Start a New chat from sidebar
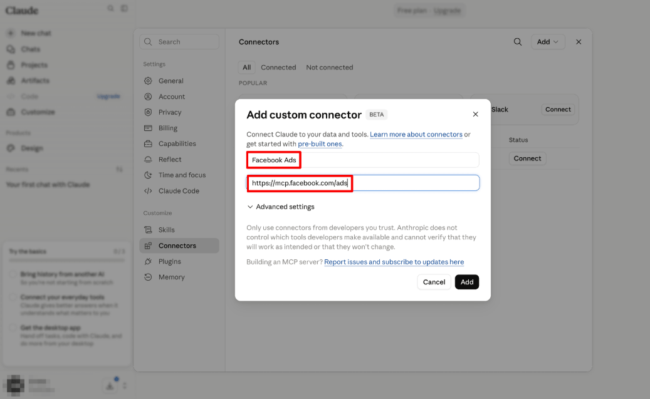This screenshot has width=650, height=399. pyautogui.click(x=36, y=33)
